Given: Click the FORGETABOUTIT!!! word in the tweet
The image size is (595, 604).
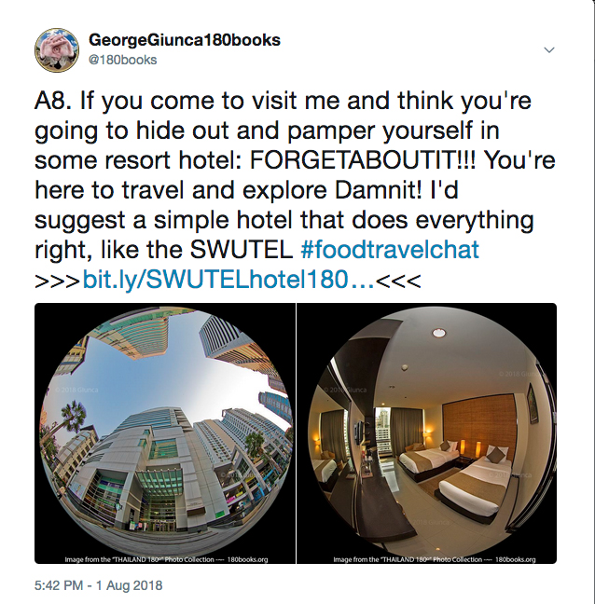Looking at the screenshot, I should coord(363,160).
